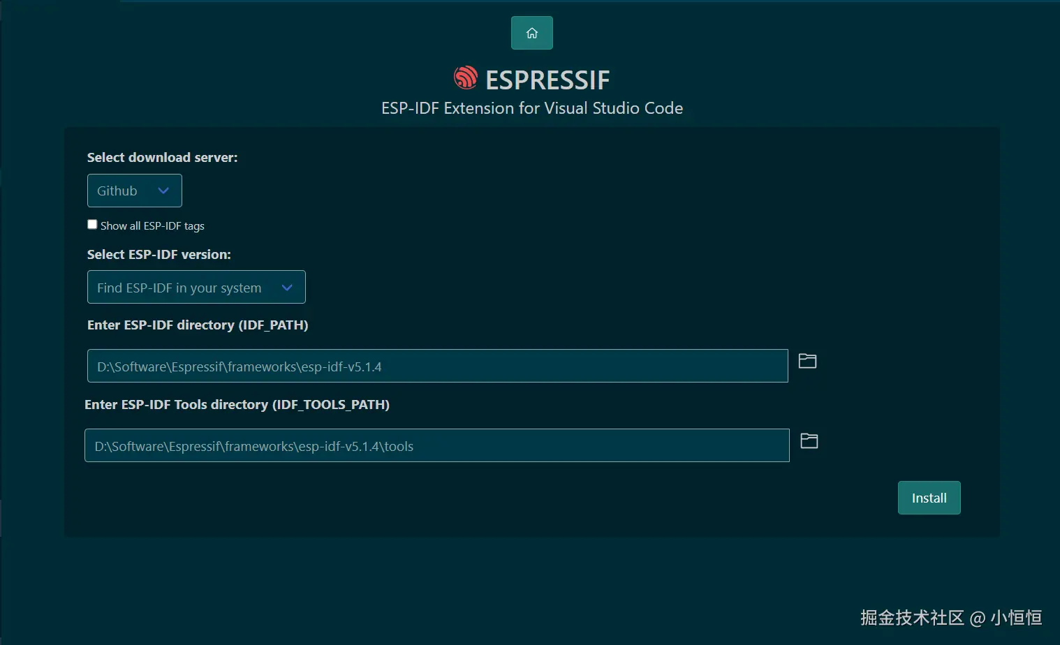
Task: Click the Install button
Action: [929, 498]
